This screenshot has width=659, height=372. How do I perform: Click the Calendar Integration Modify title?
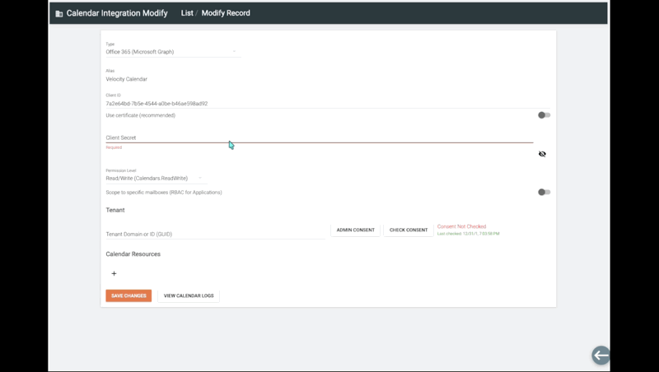coord(117,13)
